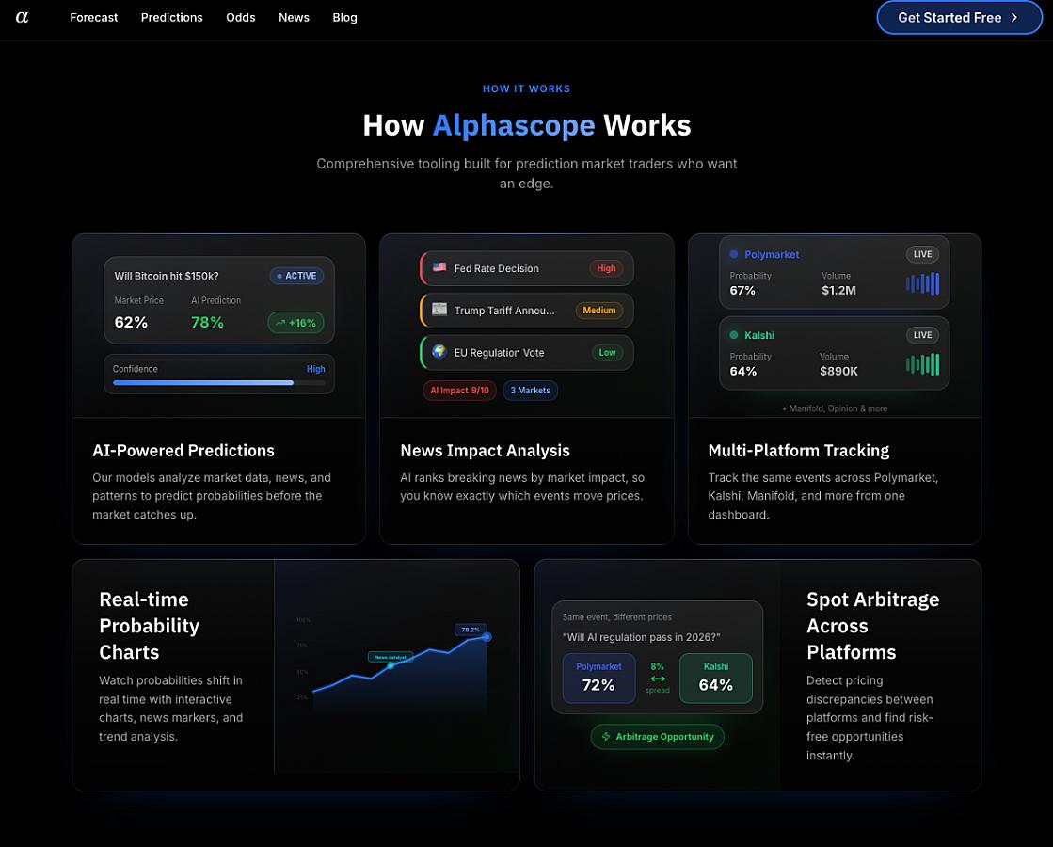Click the Get Started Free button
Viewport: 1053px width, 847px height.
[959, 18]
